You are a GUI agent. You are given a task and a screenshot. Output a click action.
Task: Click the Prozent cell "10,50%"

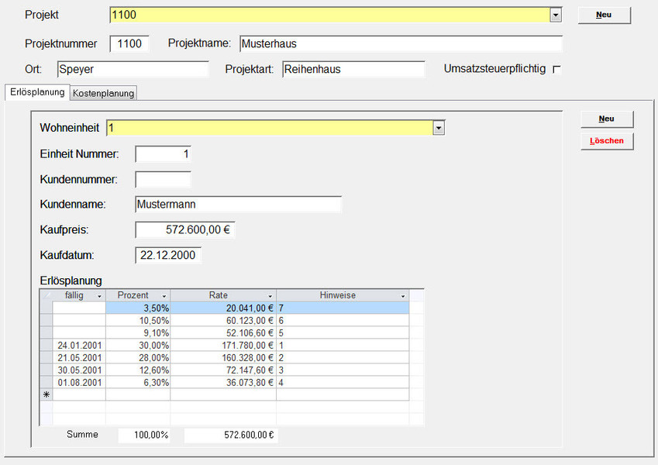[138, 321]
